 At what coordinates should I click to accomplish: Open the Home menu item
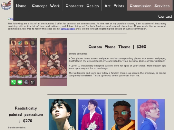click(x=21, y=6)
